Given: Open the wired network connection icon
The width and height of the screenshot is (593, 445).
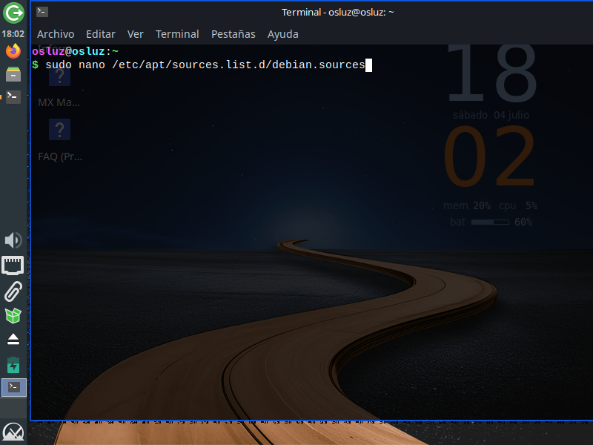Looking at the screenshot, I should pyautogui.click(x=13, y=266).
